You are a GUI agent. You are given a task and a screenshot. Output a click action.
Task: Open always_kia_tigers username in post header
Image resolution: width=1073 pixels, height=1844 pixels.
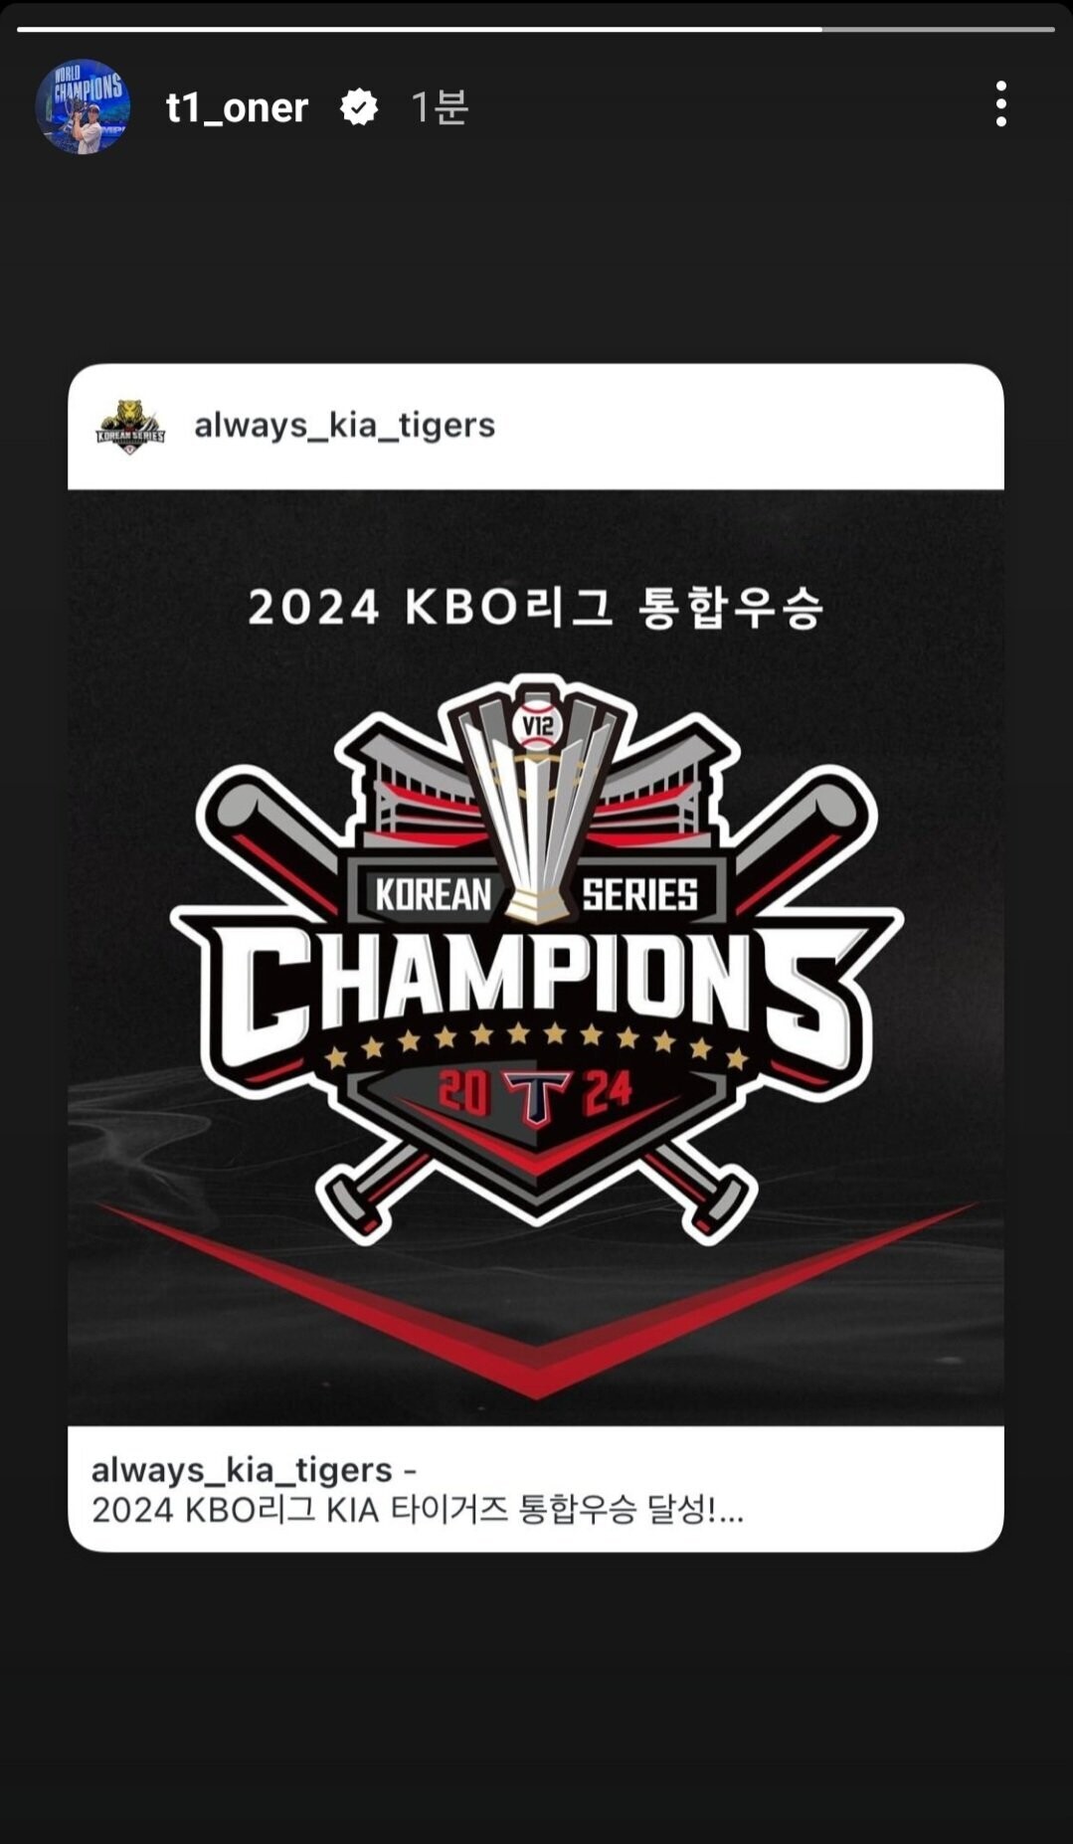344,426
